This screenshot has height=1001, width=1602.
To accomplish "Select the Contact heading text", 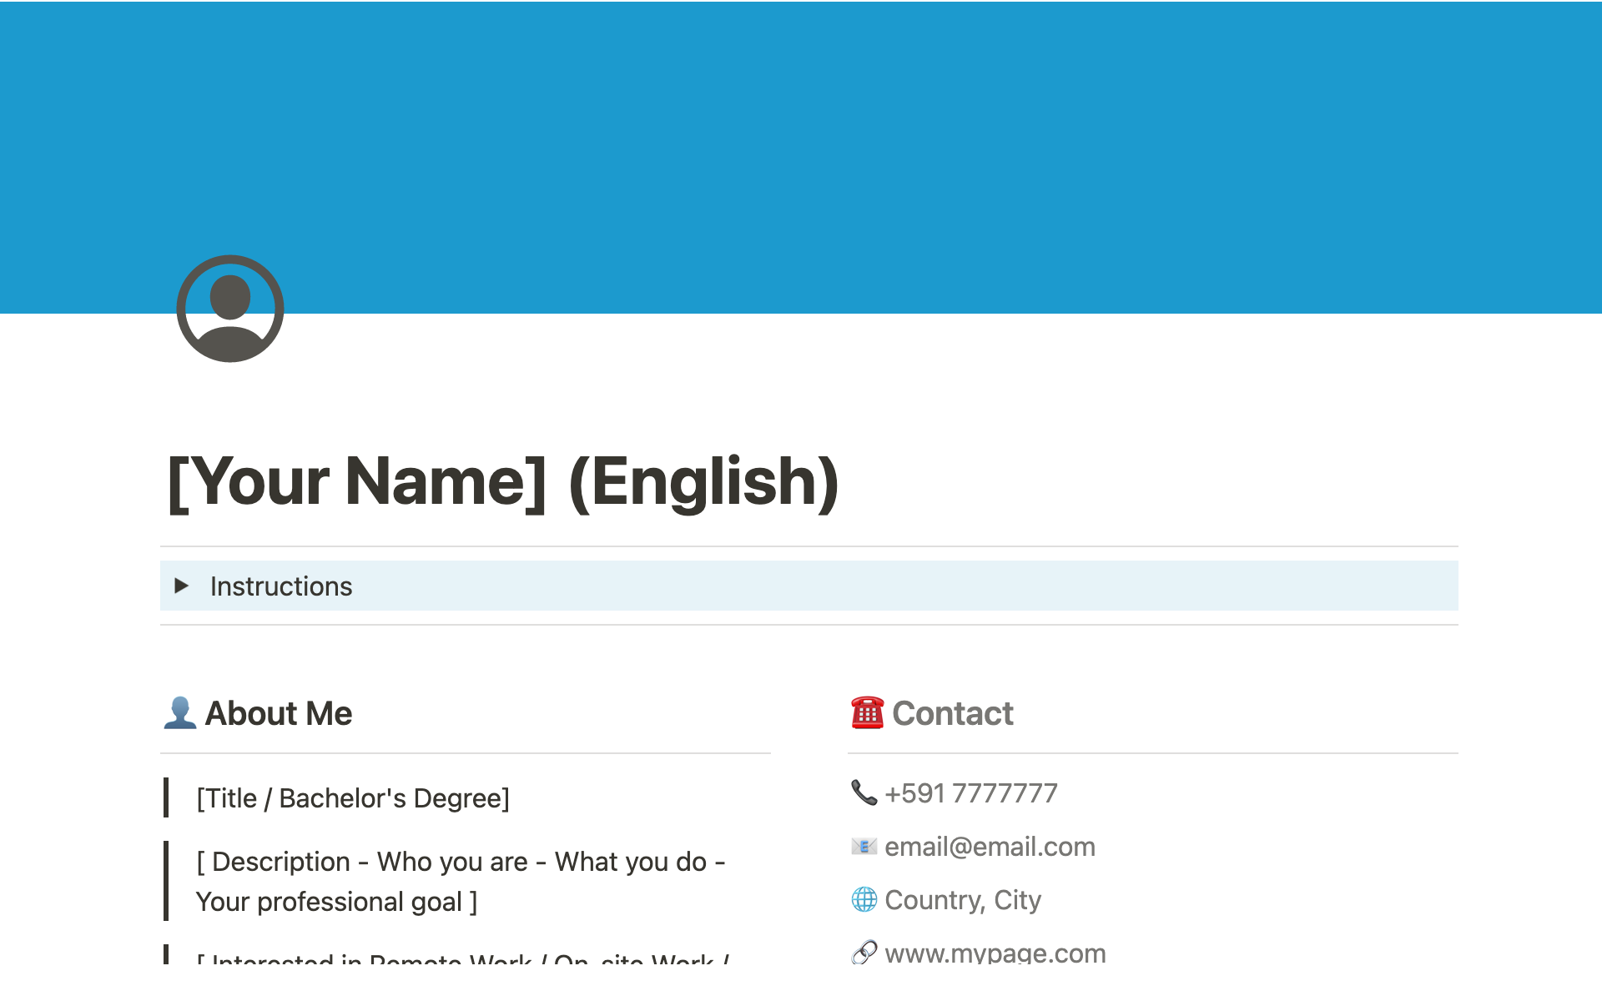I will tap(952, 714).
